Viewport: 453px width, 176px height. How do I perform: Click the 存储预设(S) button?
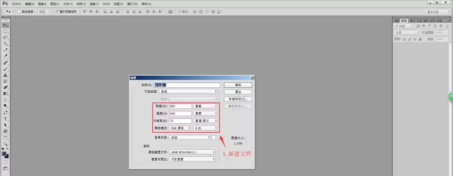pyautogui.click(x=238, y=99)
